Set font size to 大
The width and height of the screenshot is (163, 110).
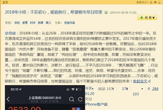click(x=151, y=2)
